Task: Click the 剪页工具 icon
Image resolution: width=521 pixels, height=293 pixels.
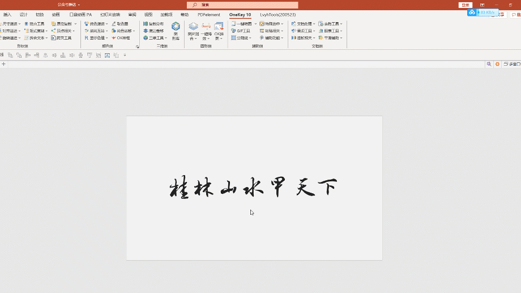Action: click(x=53, y=38)
